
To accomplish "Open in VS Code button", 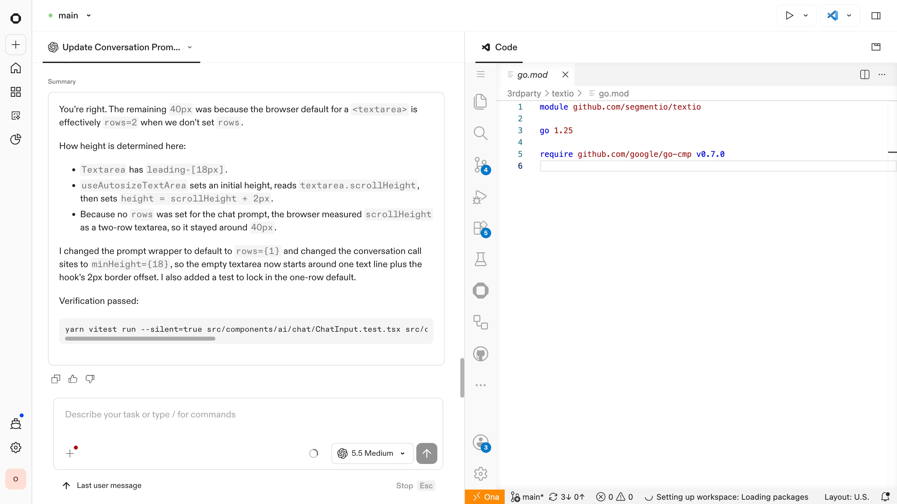I will click(x=833, y=16).
